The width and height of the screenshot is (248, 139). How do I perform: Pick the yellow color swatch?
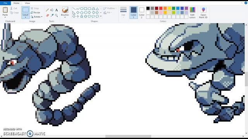[x=169, y=8]
